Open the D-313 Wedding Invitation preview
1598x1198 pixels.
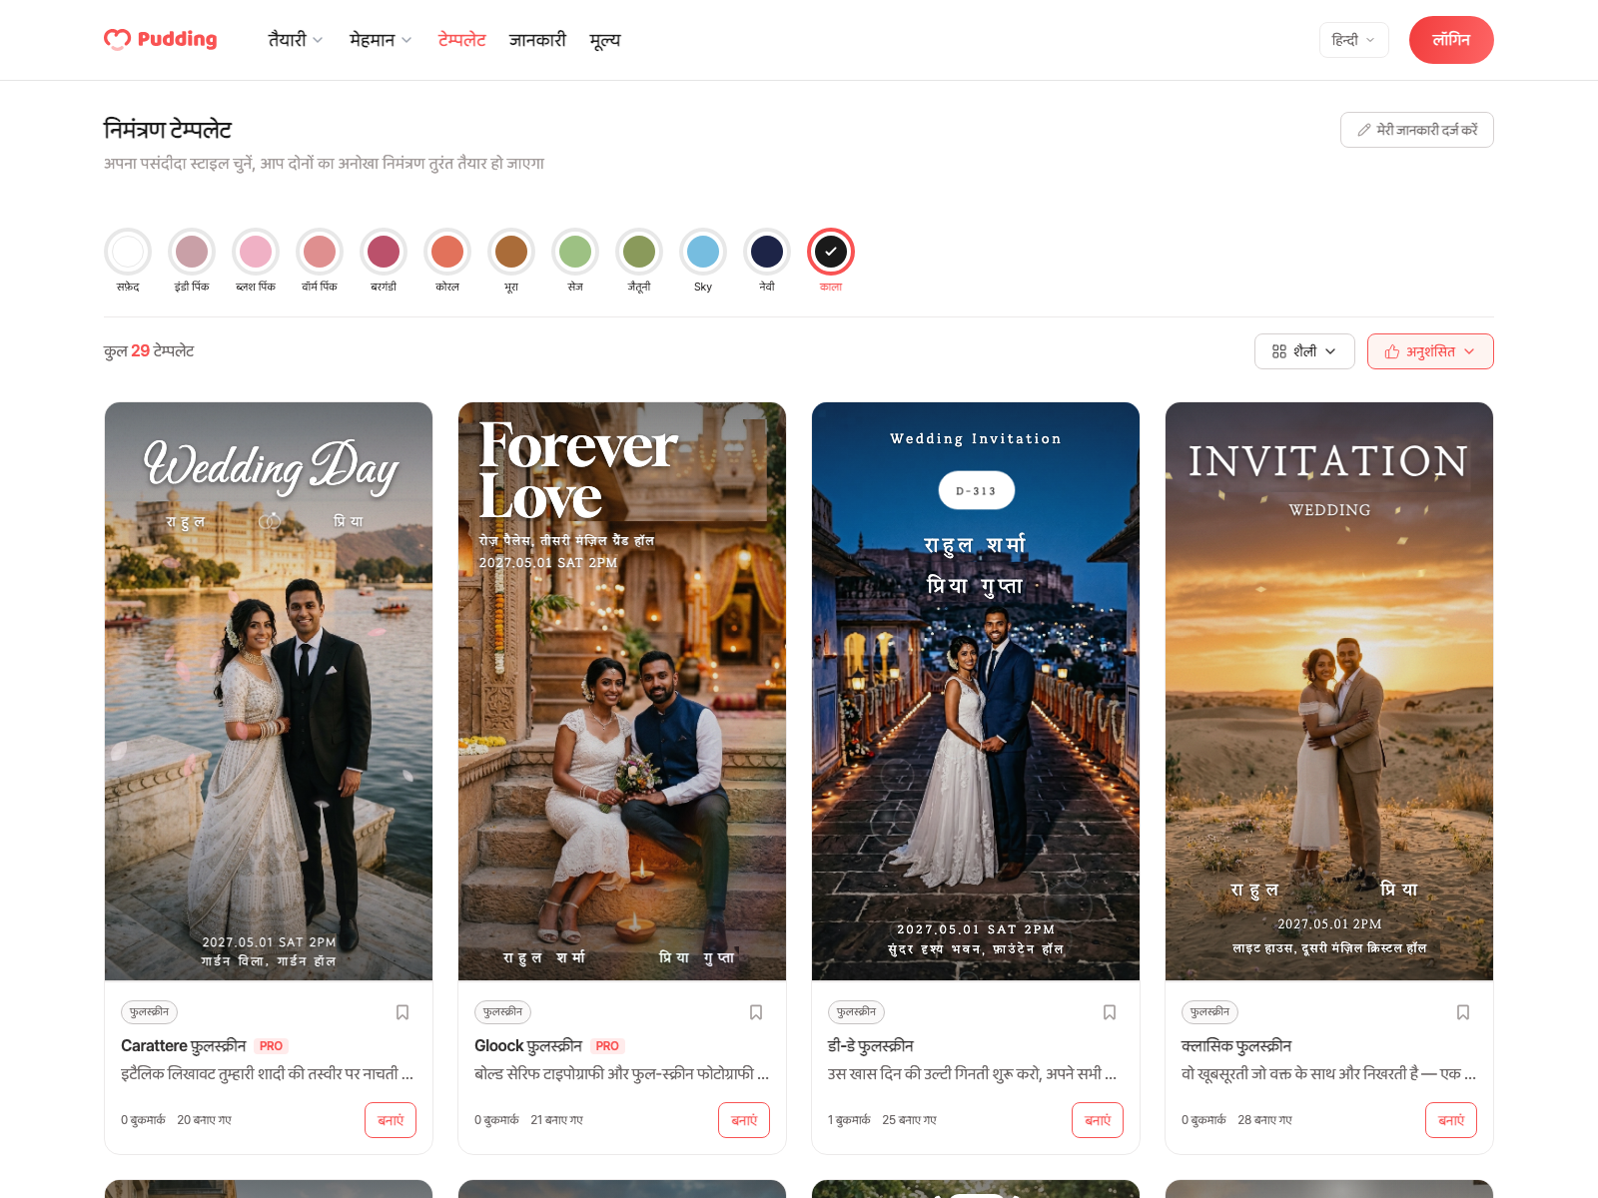976,691
